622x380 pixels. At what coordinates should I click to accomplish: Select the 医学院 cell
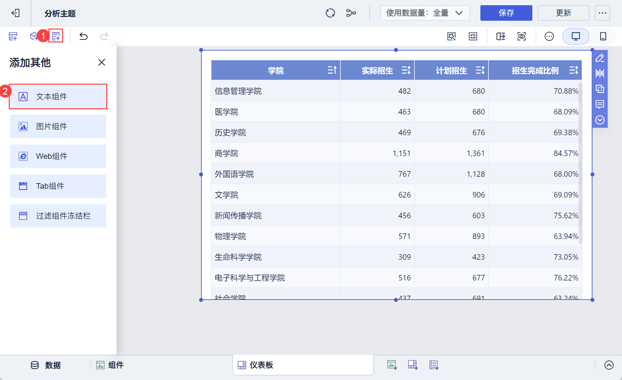click(x=276, y=112)
